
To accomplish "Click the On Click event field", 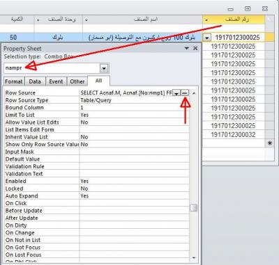I will 134,203.
